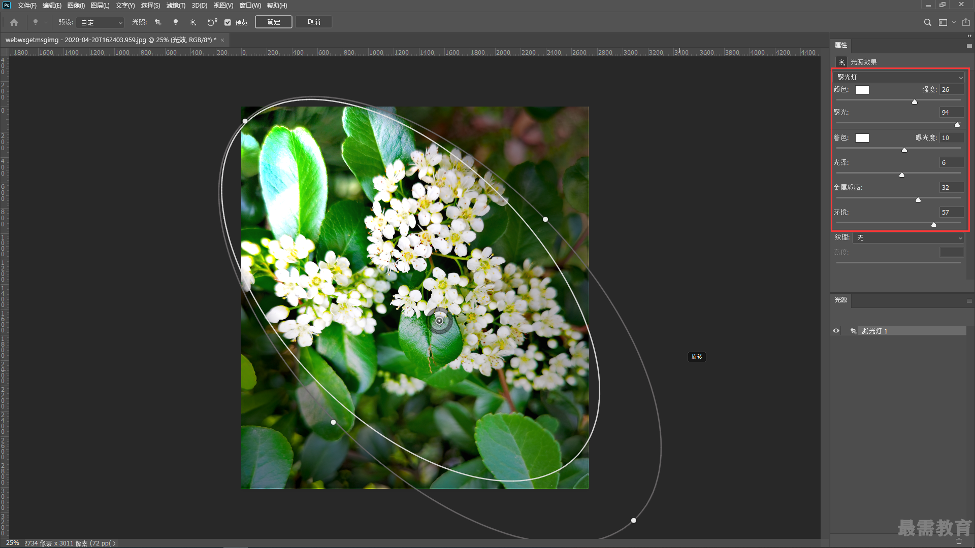The width and height of the screenshot is (975, 548).
Task: Click the 环境 value field 57
Action: point(952,213)
